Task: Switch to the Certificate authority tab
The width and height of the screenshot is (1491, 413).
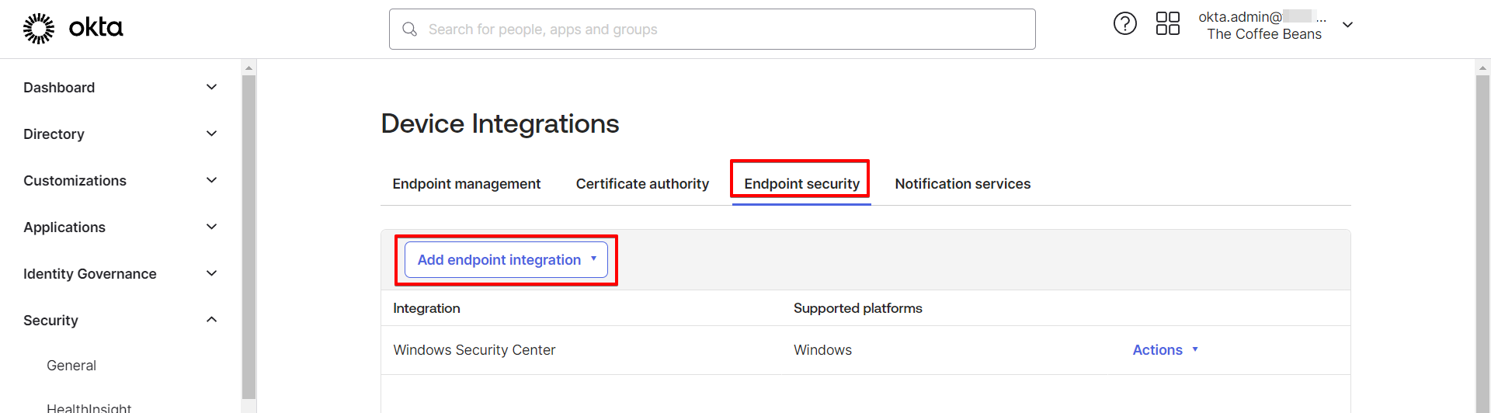Action: click(x=642, y=184)
